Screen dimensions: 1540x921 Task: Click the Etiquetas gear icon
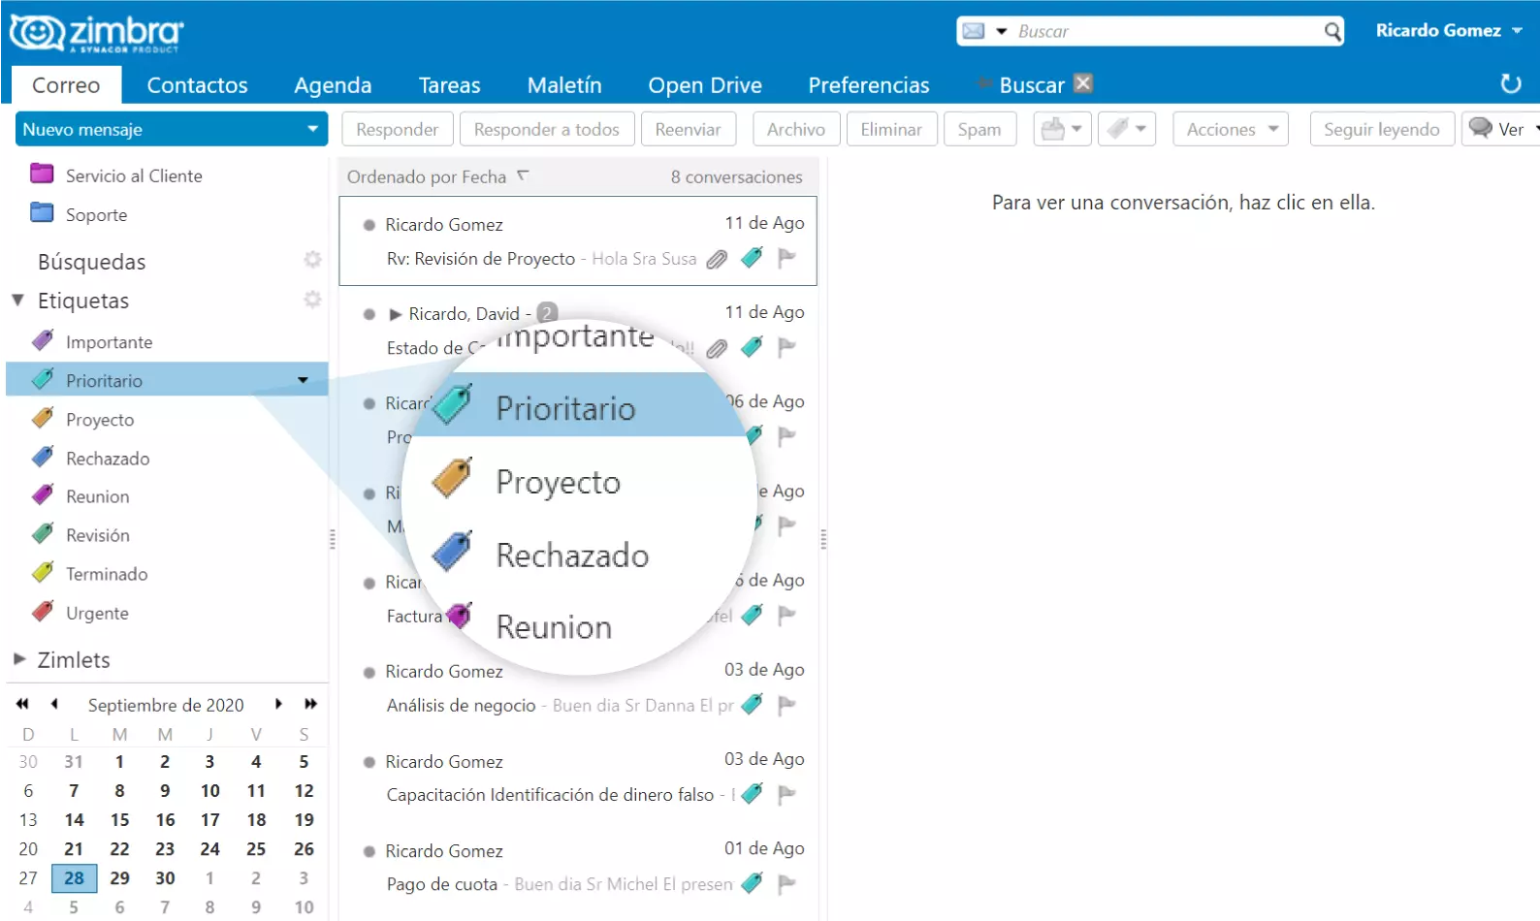click(312, 300)
